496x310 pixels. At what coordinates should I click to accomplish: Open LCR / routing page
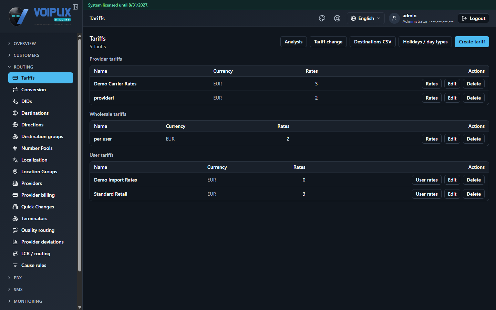click(41, 254)
